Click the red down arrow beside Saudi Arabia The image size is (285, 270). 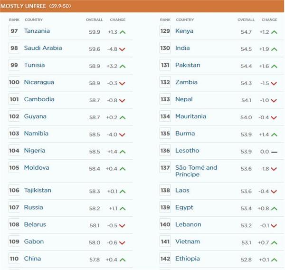(122, 49)
